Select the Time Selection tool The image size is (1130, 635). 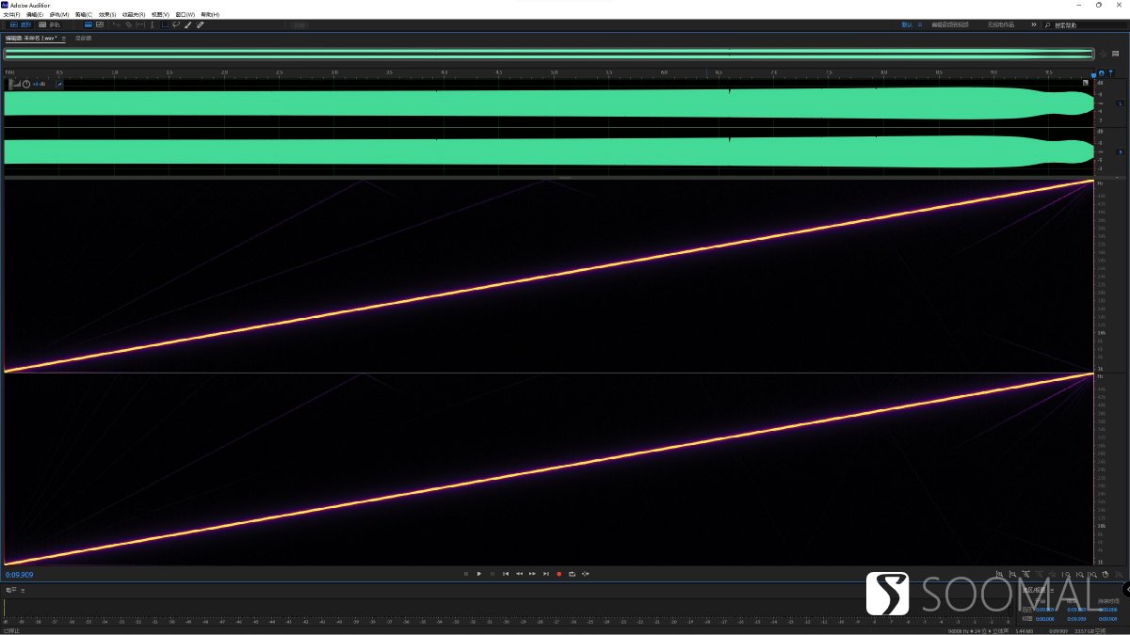[153, 24]
